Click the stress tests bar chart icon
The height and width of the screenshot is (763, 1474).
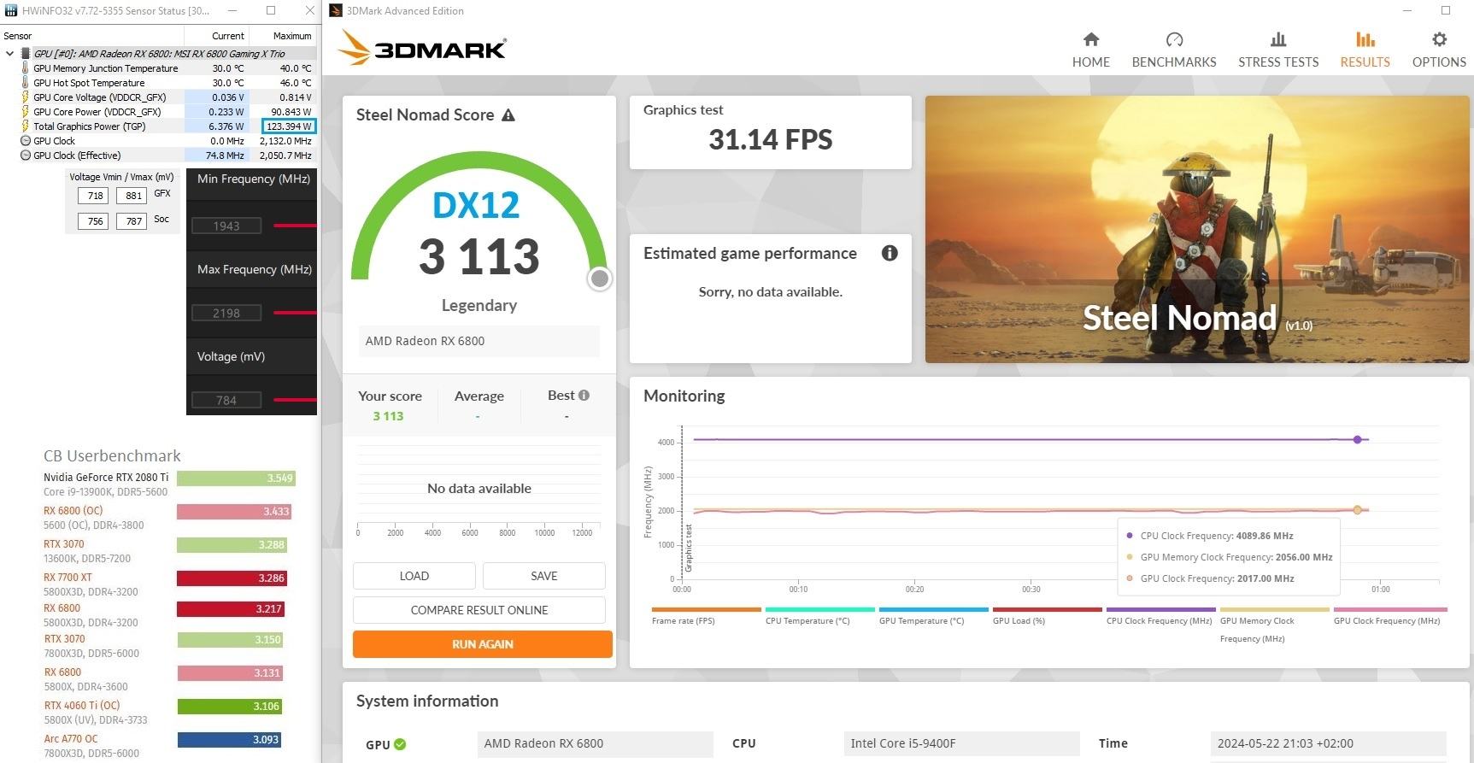click(x=1278, y=39)
